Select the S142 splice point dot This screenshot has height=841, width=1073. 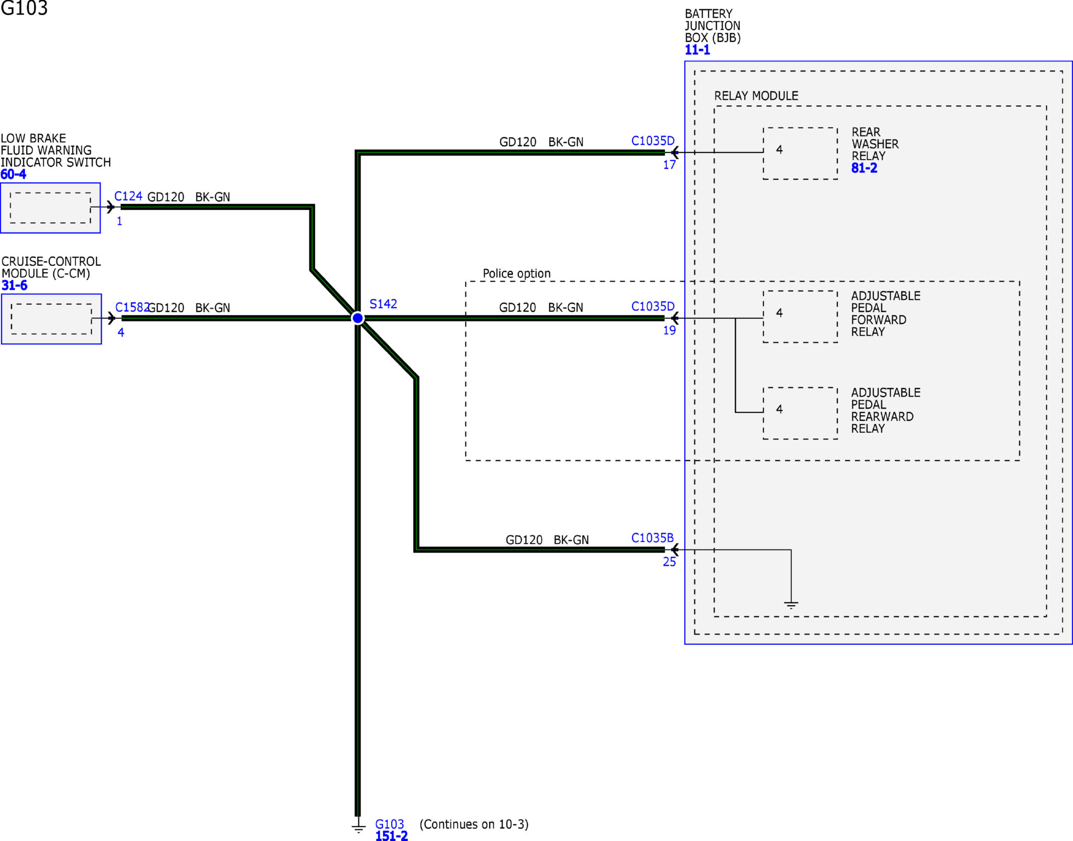click(x=358, y=318)
